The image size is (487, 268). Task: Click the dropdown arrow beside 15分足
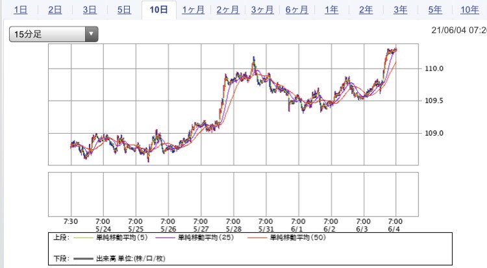tap(92, 34)
